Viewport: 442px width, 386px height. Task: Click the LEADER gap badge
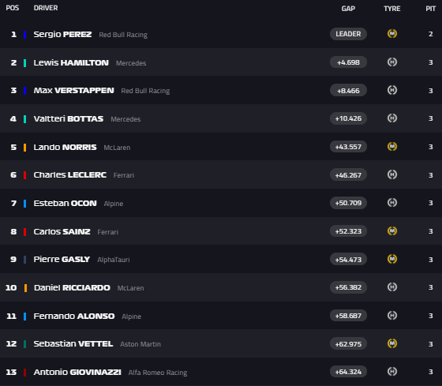pos(348,34)
